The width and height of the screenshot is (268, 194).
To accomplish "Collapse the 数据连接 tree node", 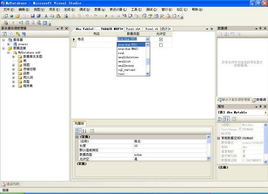I will (x=4, y=48).
